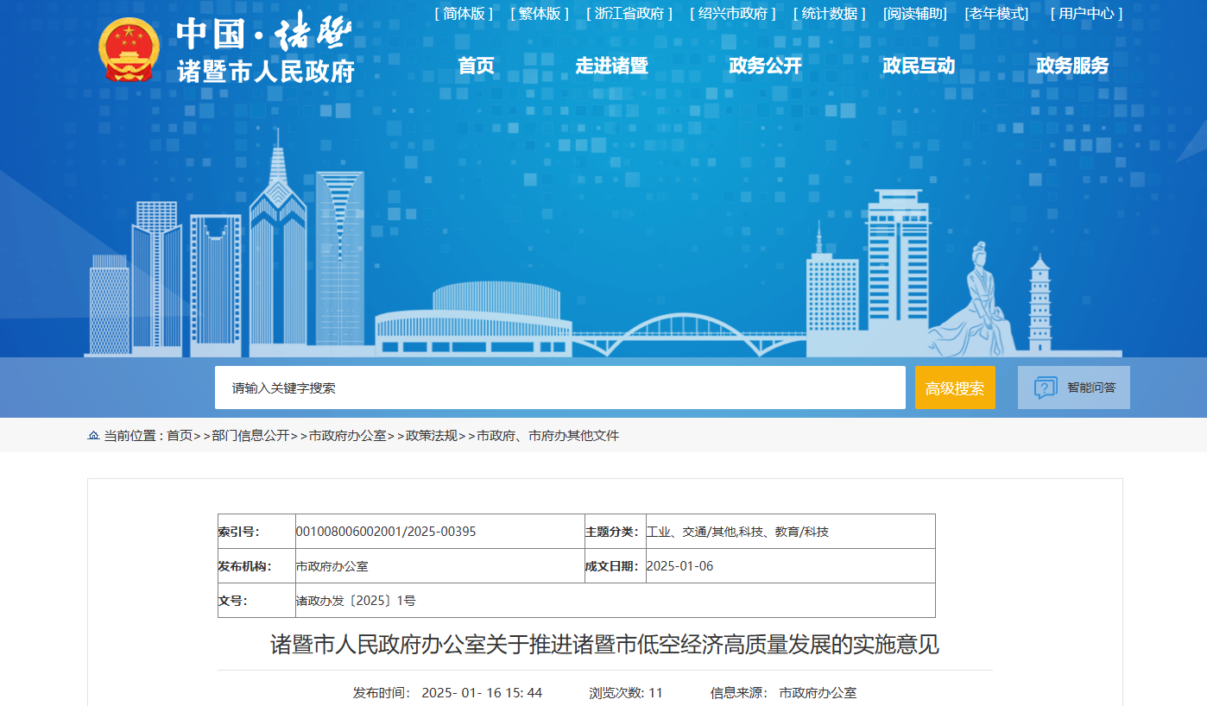Click the national emblem logo

pos(129,50)
